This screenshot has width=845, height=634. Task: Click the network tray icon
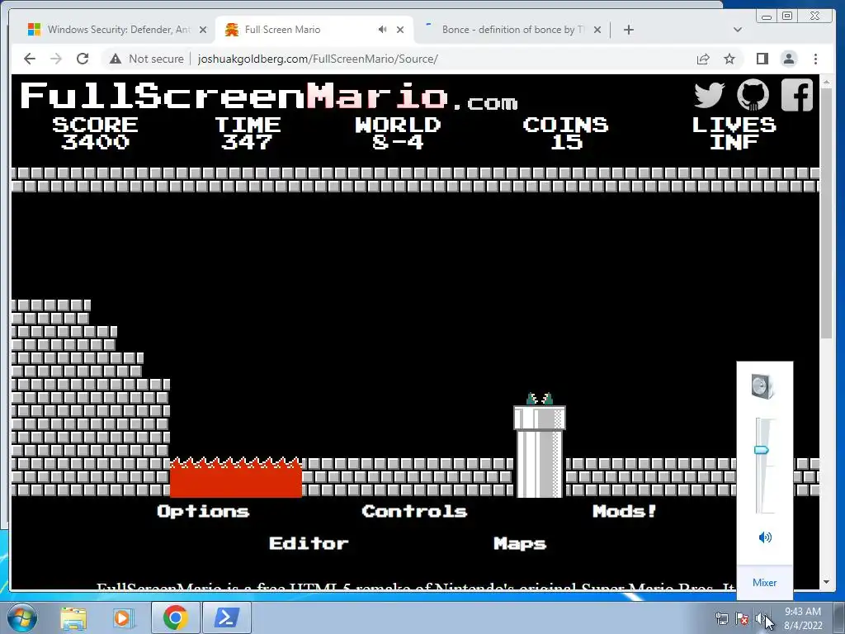(721, 618)
